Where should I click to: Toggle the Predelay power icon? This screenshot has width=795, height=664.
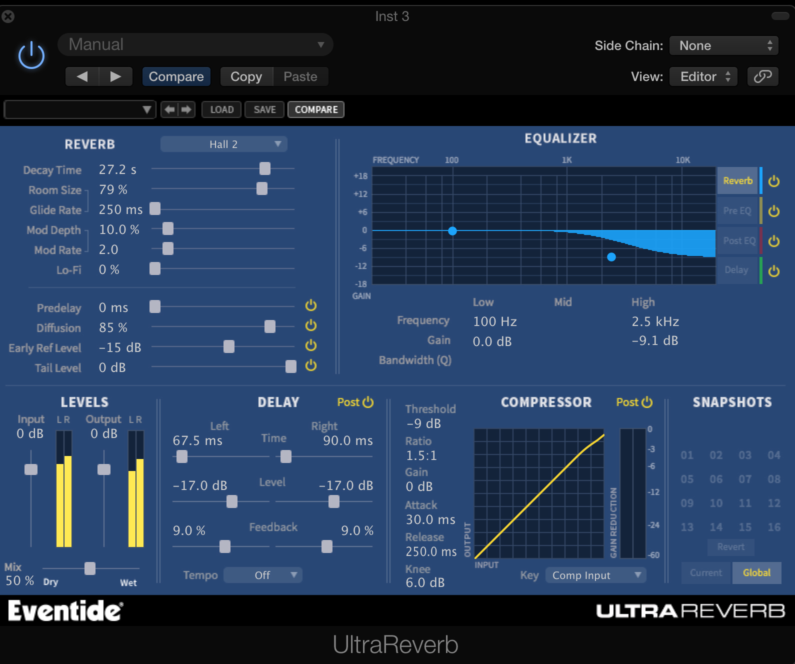311,305
